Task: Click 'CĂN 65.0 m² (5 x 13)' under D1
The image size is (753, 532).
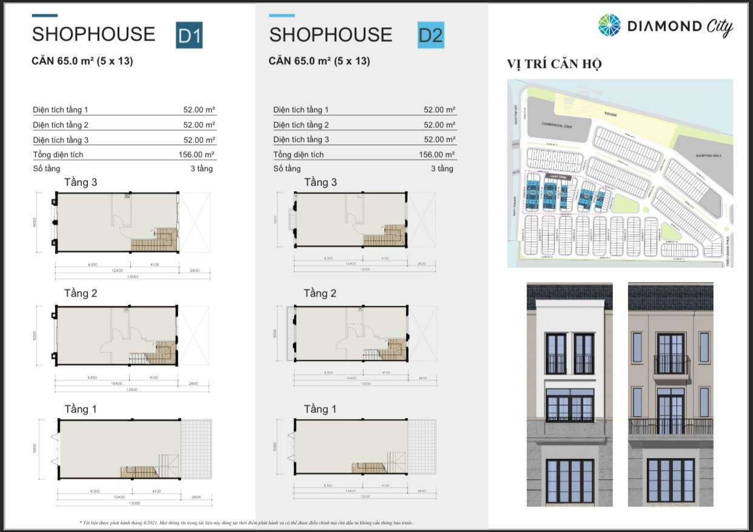Action: pyautogui.click(x=82, y=61)
